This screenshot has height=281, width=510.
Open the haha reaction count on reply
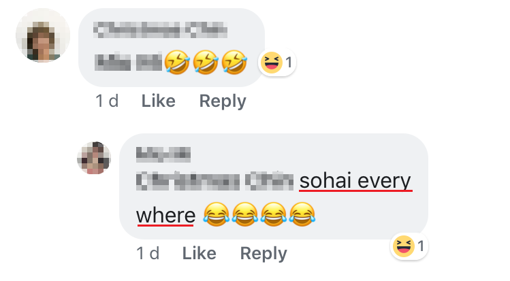(410, 246)
